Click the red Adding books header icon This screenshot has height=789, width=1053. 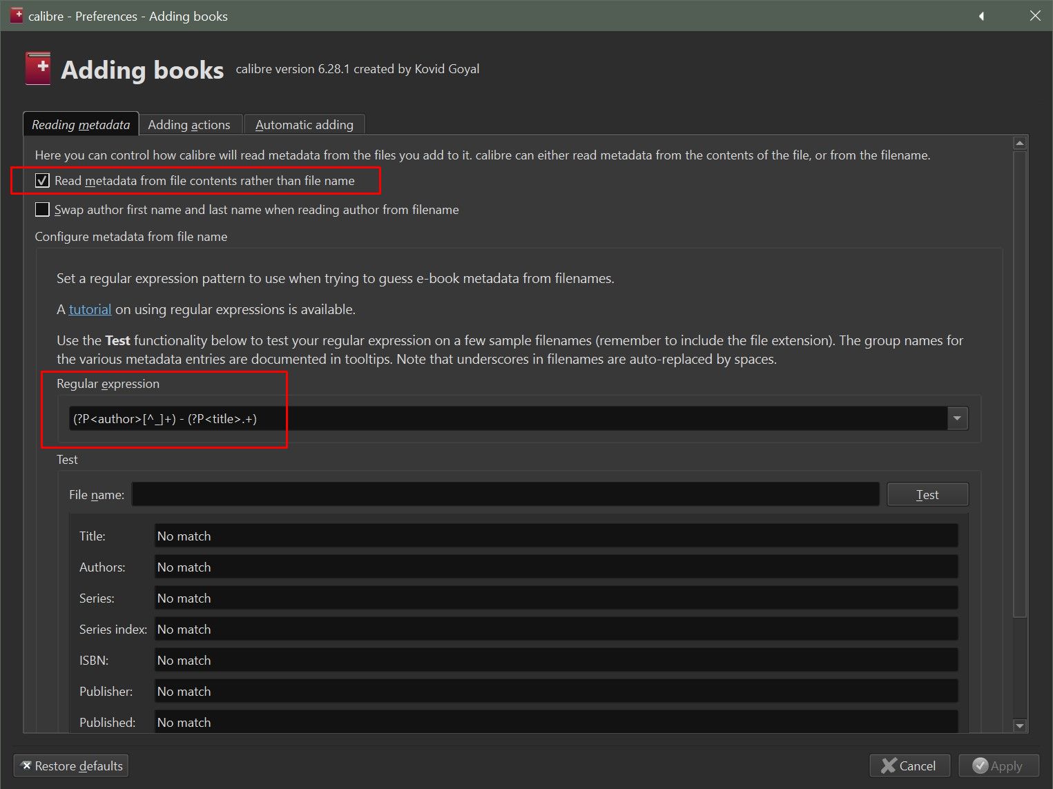(38, 69)
